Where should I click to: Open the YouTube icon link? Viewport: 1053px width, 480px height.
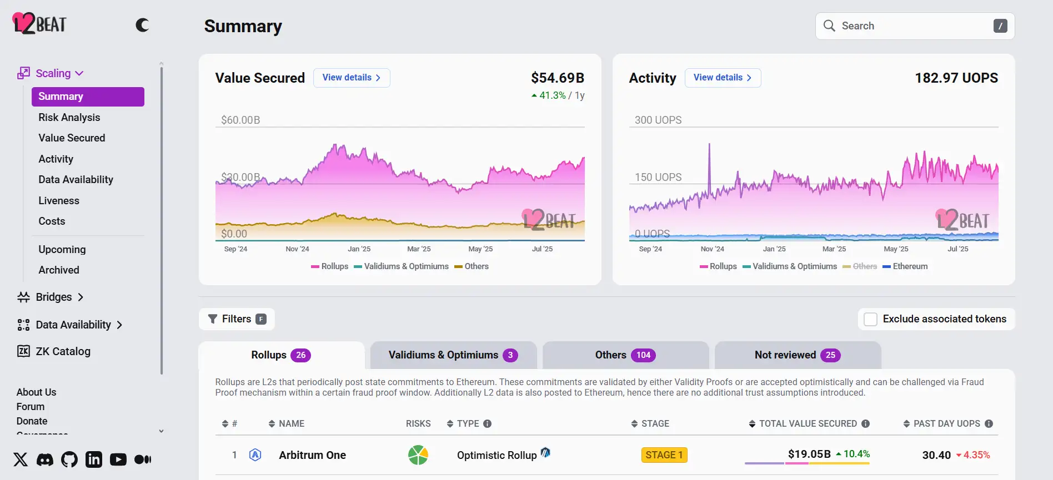coord(118,459)
